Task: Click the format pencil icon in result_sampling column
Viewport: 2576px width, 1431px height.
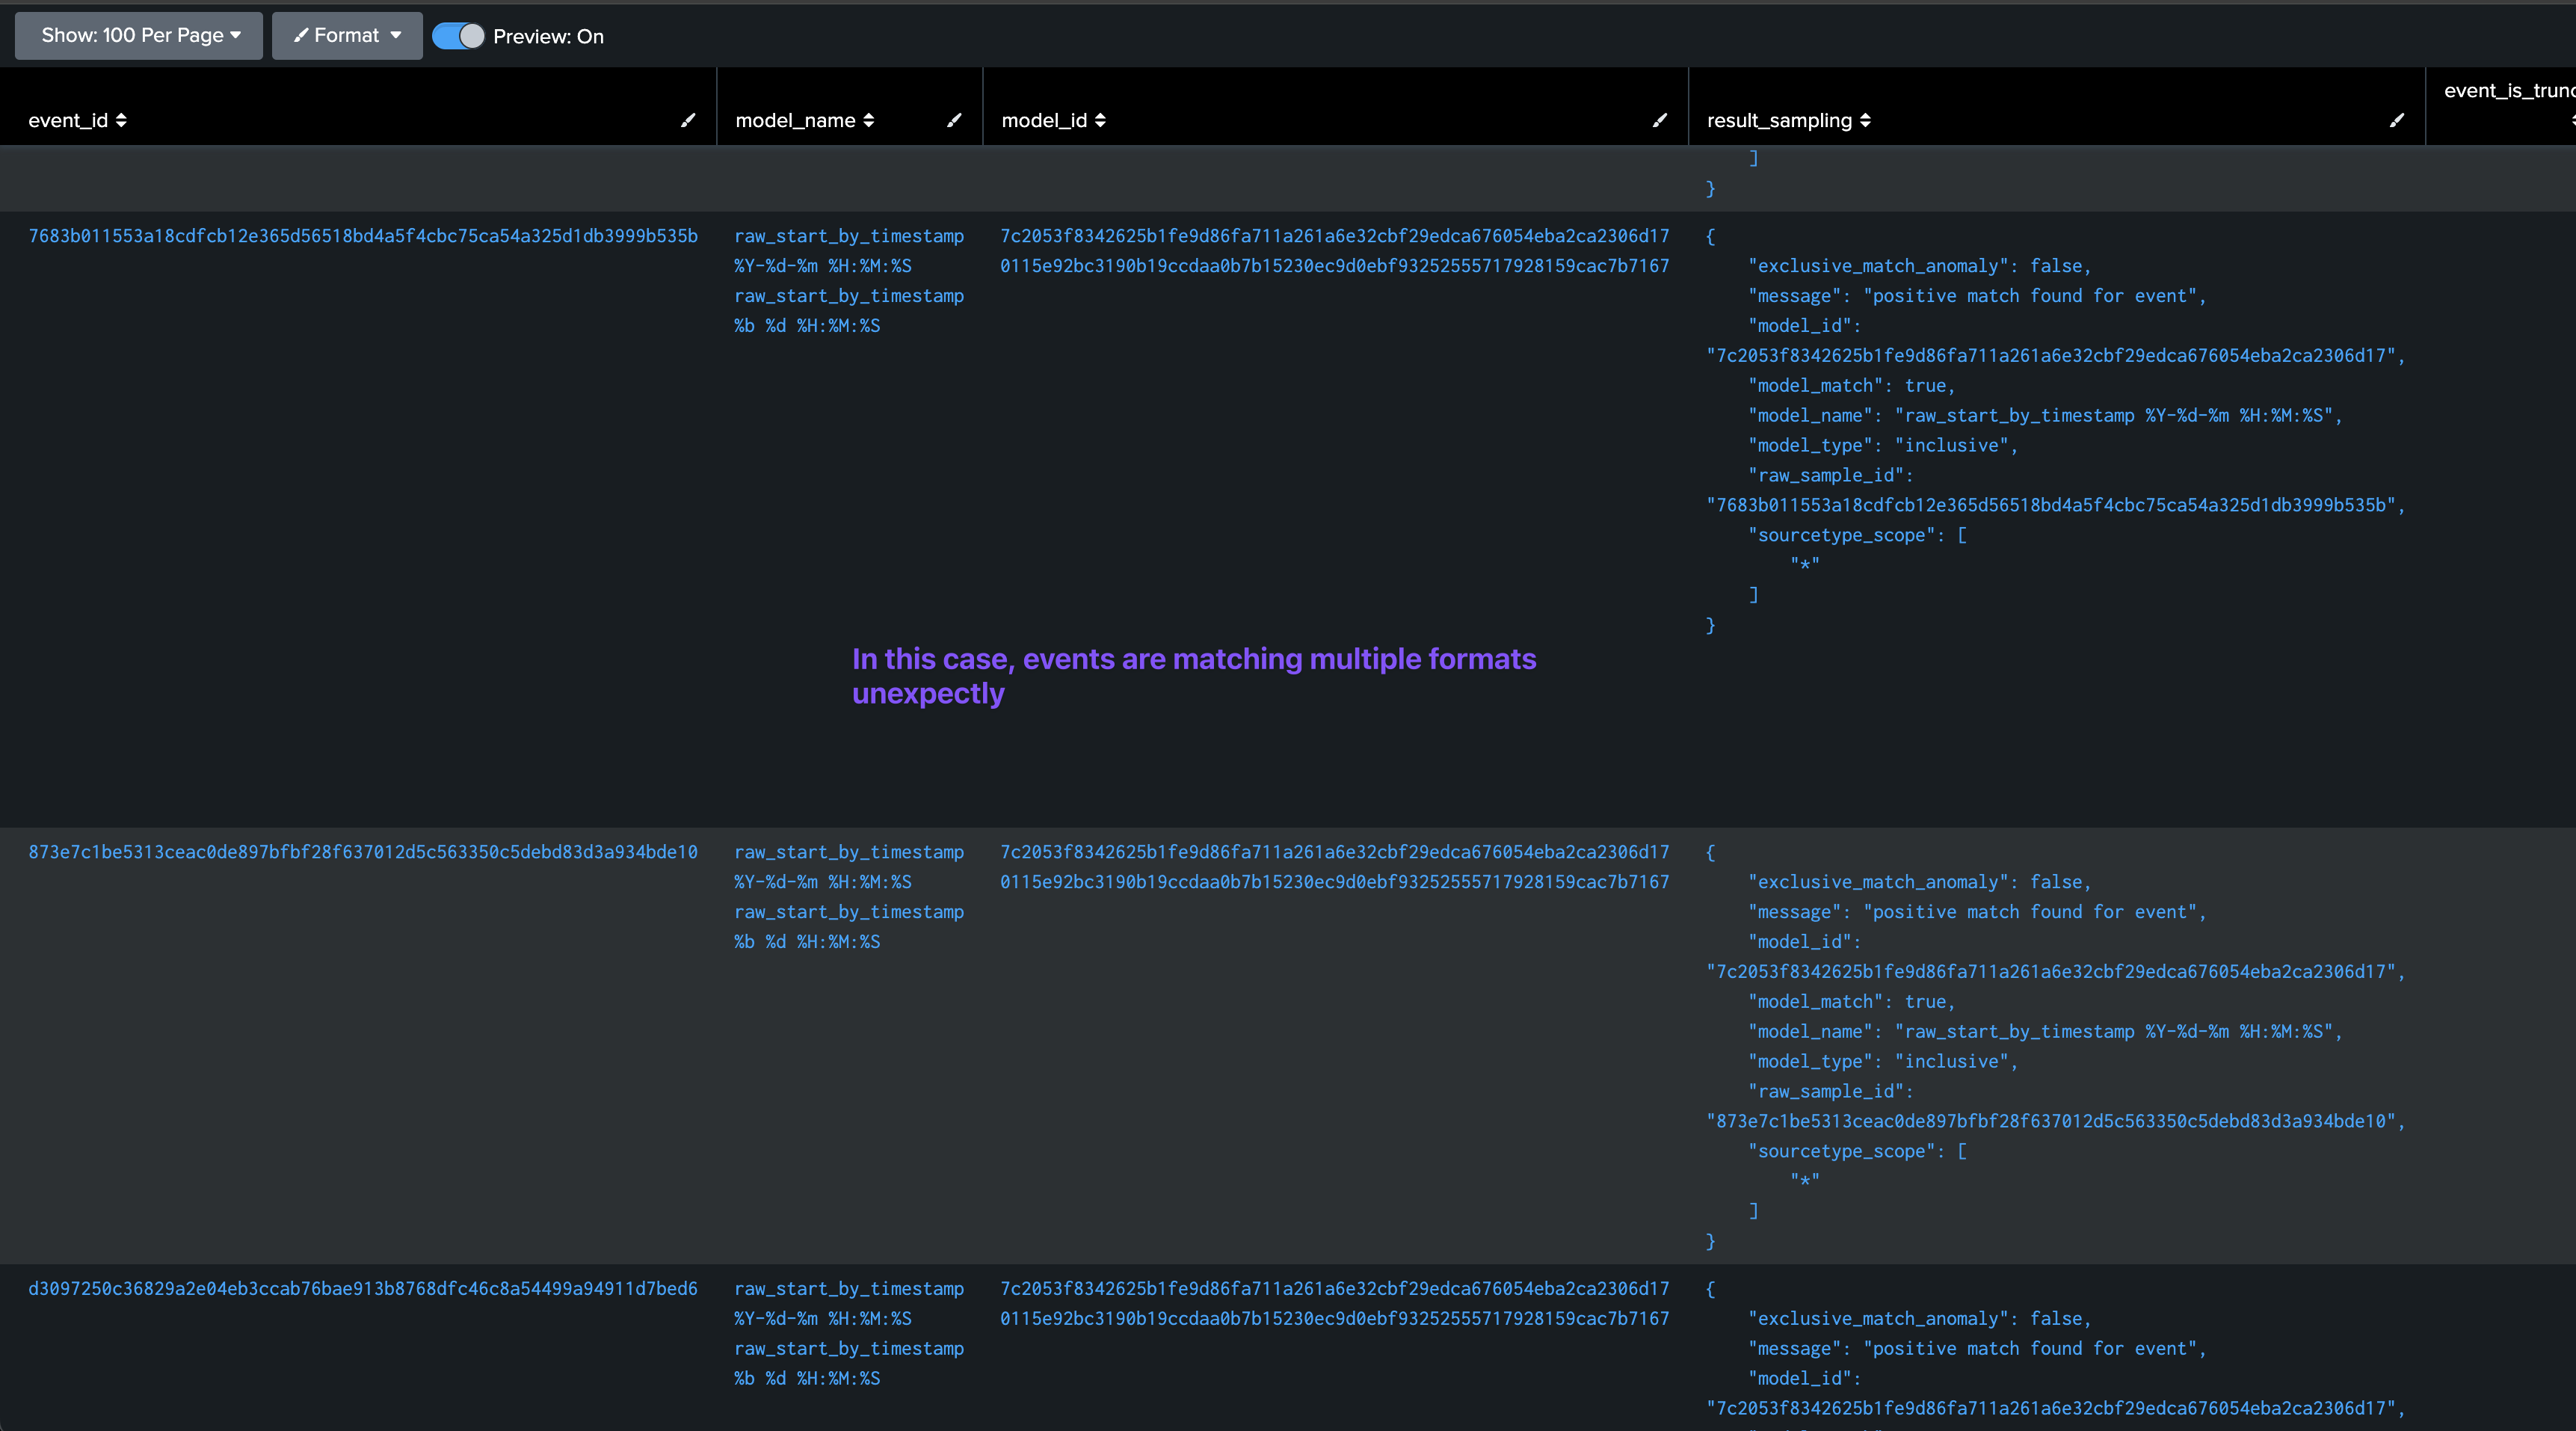Action: 2397,120
